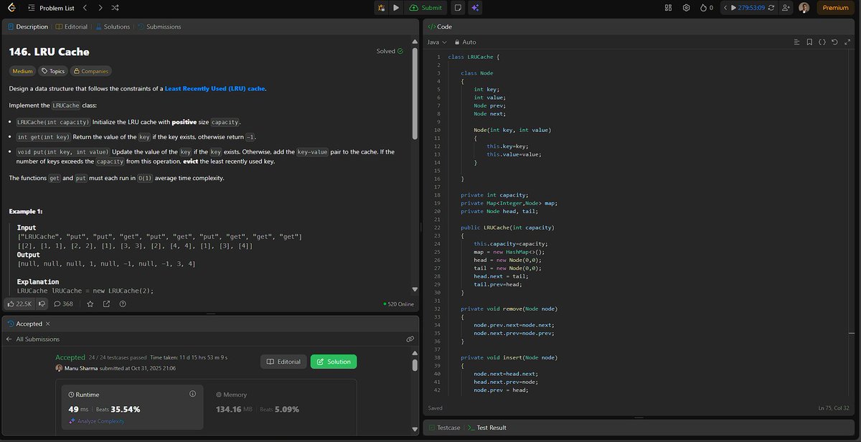The width and height of the screenshot is (861, 442).
Task: Click the '520 Online' indicator
Action: point(399,304)
